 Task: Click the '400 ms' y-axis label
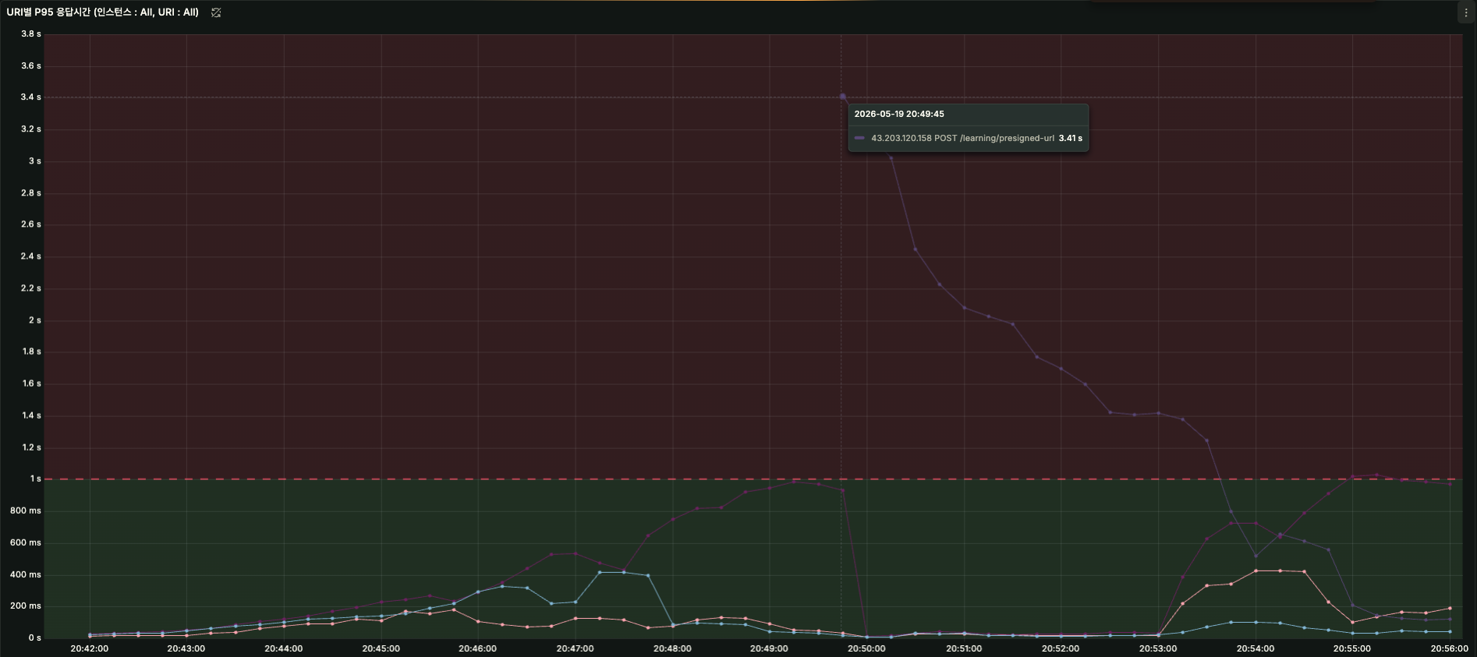(26, 574)
